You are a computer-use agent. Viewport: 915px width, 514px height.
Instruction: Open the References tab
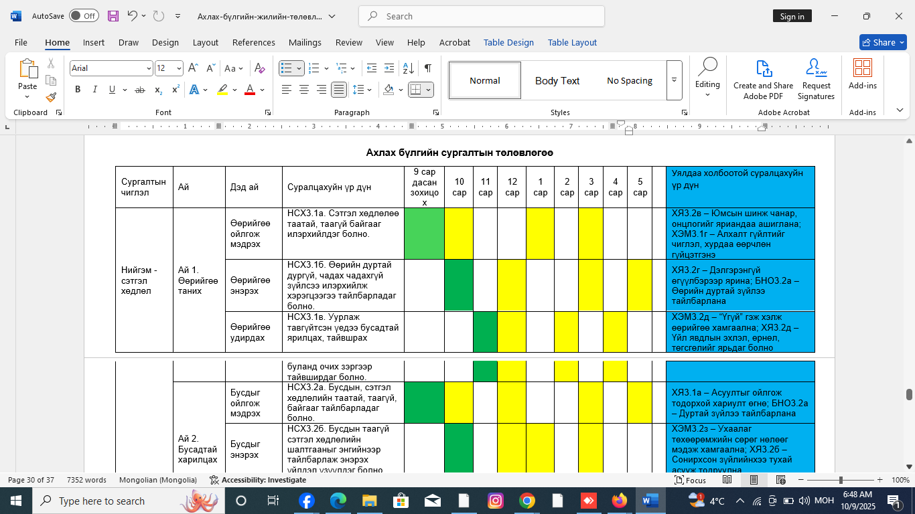tap(253, 42)
